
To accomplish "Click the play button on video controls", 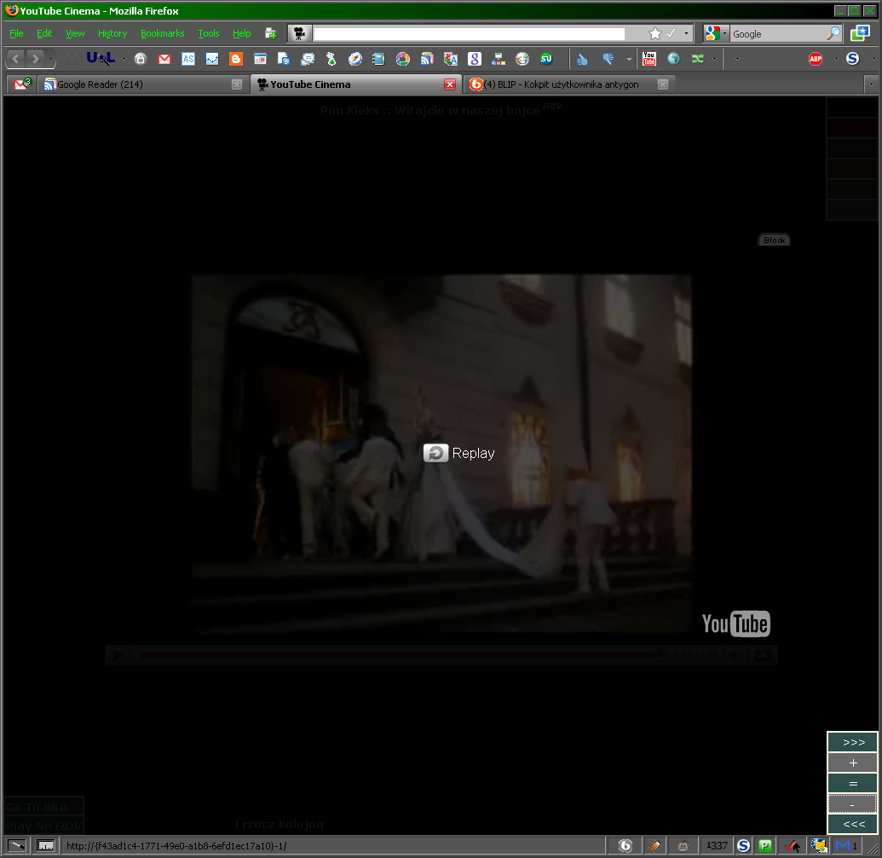I will pyautogui.click(x=118, y=655).
